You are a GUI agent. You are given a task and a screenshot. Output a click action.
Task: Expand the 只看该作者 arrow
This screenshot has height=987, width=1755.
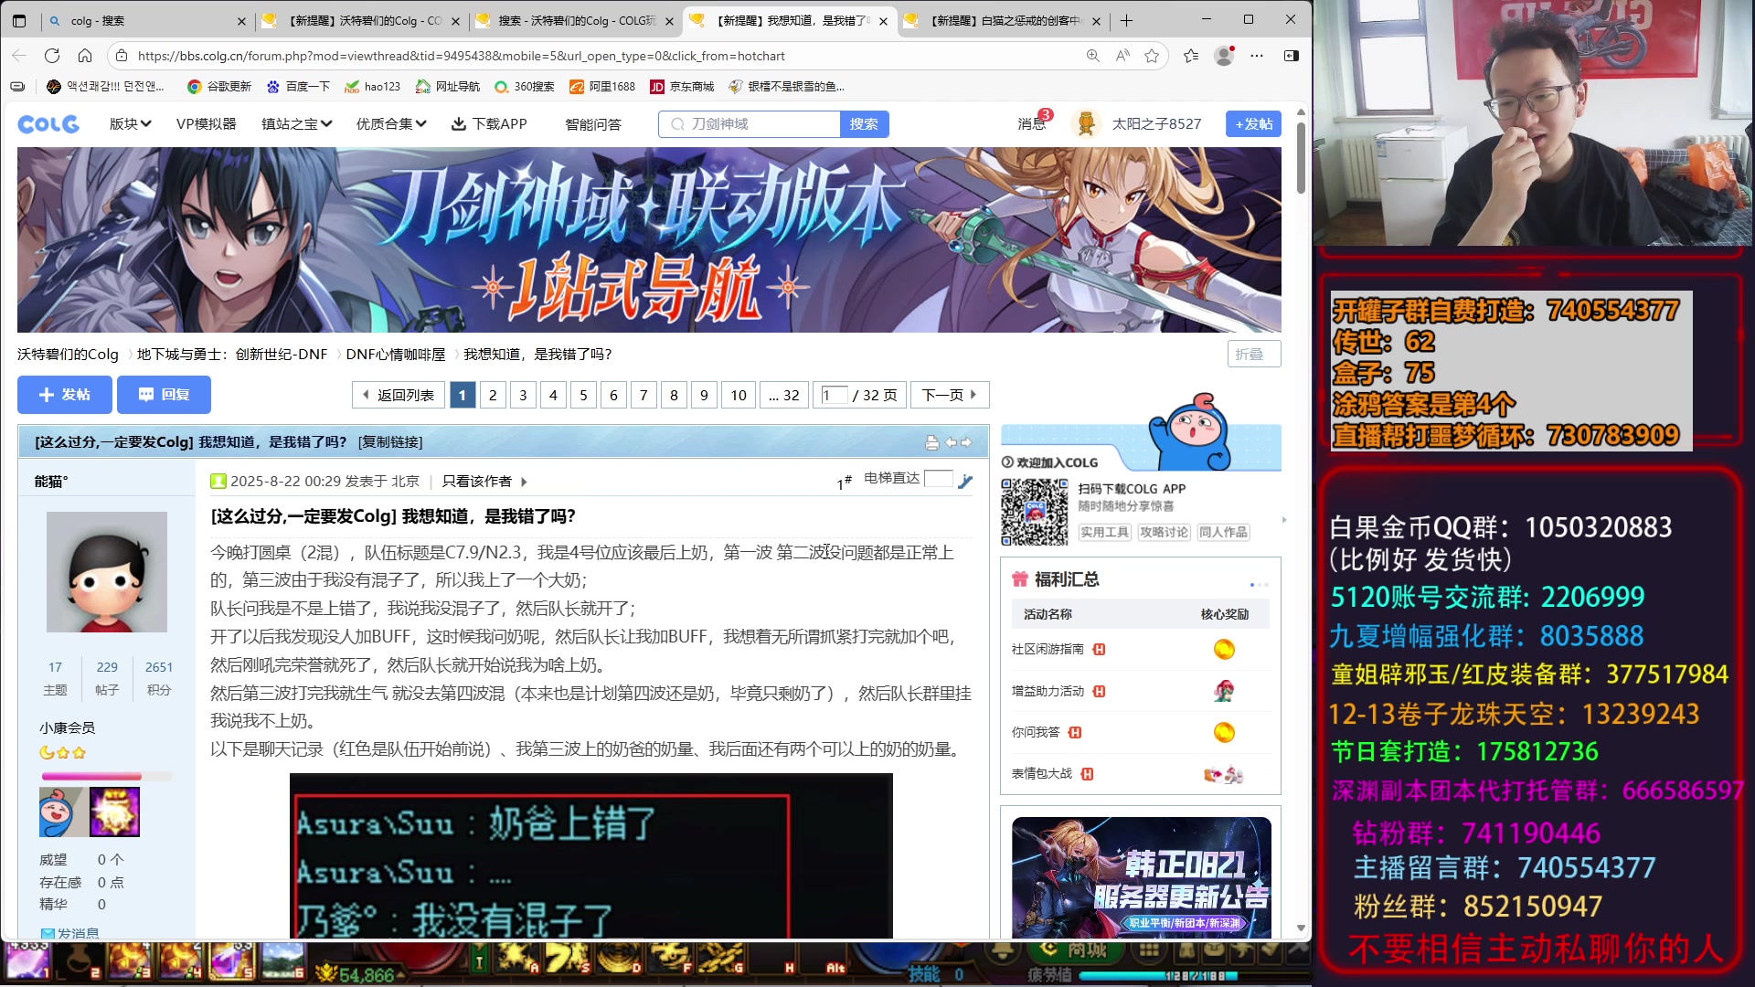coord(524,482)
